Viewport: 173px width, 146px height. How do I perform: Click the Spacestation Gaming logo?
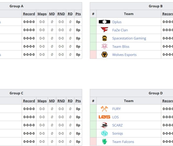(104, 38)
